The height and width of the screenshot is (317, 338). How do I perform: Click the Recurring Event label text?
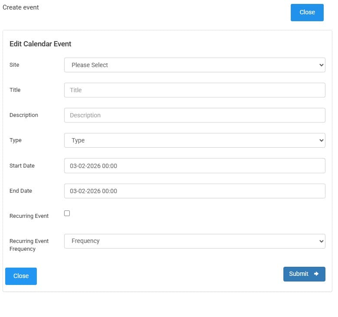(29, 216)
